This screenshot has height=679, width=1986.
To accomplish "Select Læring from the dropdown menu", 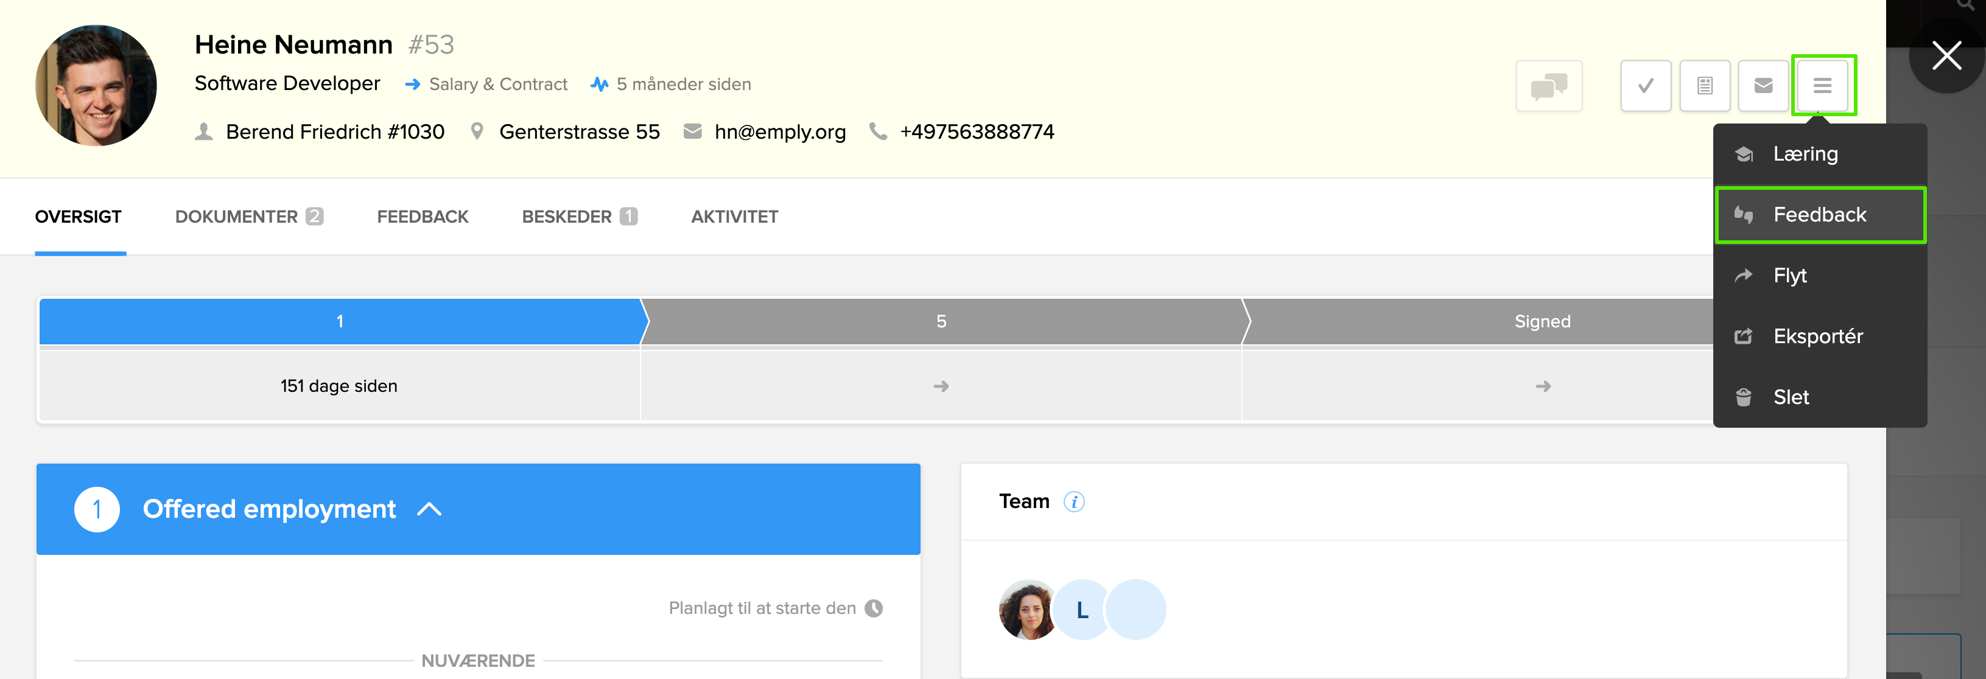I will (x=1805, y=154).
